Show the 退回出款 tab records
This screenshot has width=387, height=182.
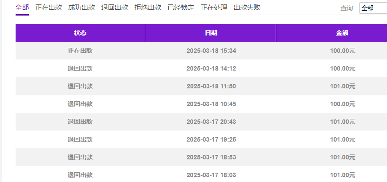pos(114,8)
